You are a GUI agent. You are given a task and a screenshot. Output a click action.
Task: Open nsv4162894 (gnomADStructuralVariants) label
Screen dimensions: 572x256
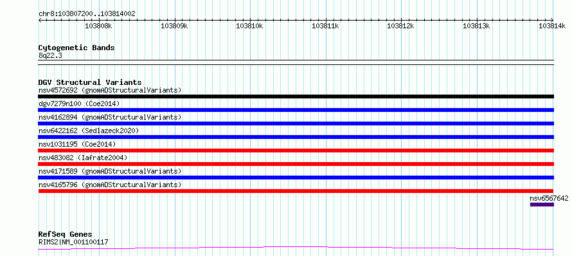click(110, 117)
